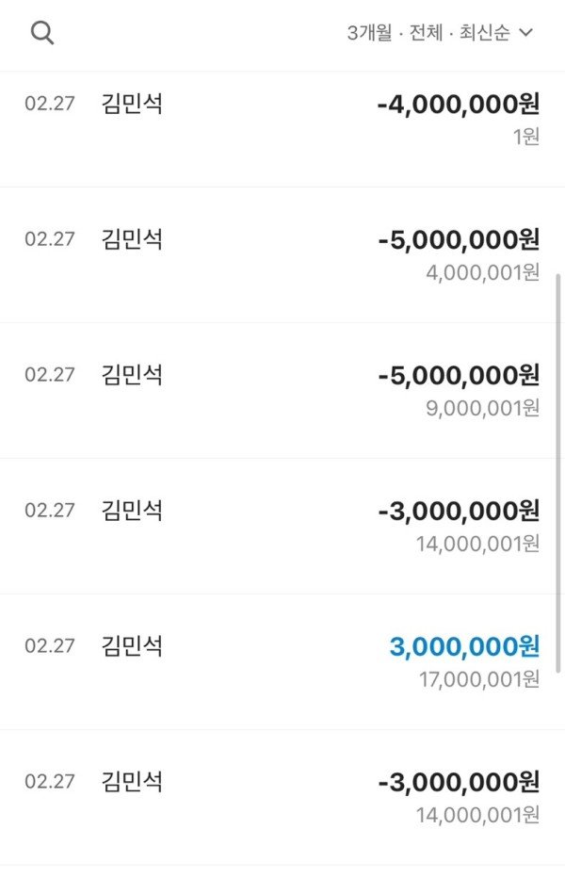The width and height of the screenshot is (565, 878).
Task: Tap the 17,000,001원 balance text
Action: [478, 679]
